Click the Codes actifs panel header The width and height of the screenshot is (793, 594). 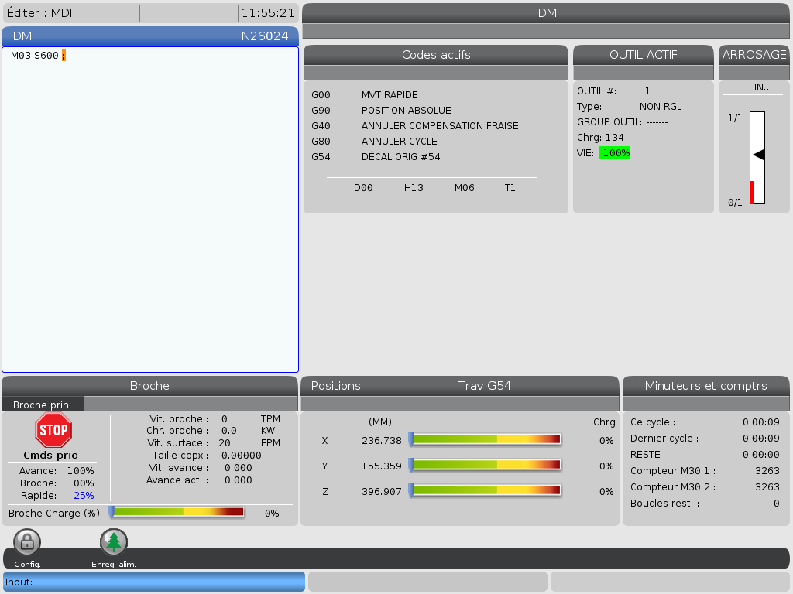[436, 55]
